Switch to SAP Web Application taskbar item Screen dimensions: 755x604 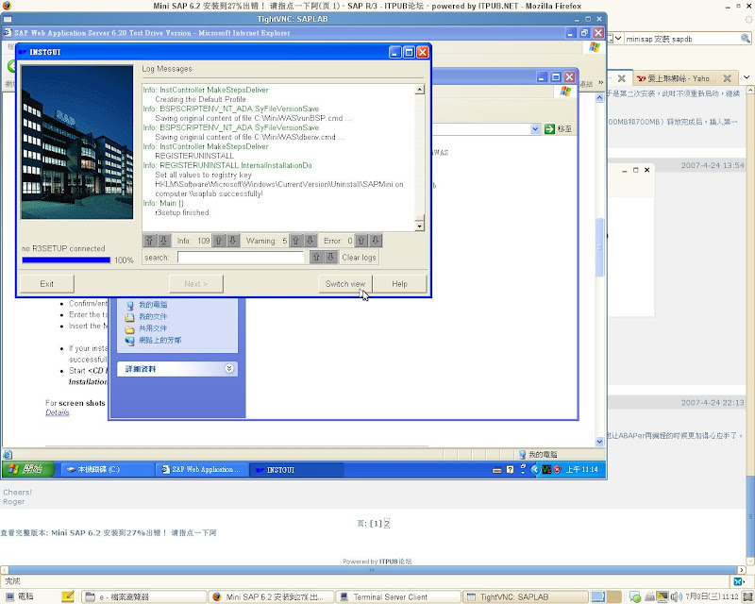[202, 470]
